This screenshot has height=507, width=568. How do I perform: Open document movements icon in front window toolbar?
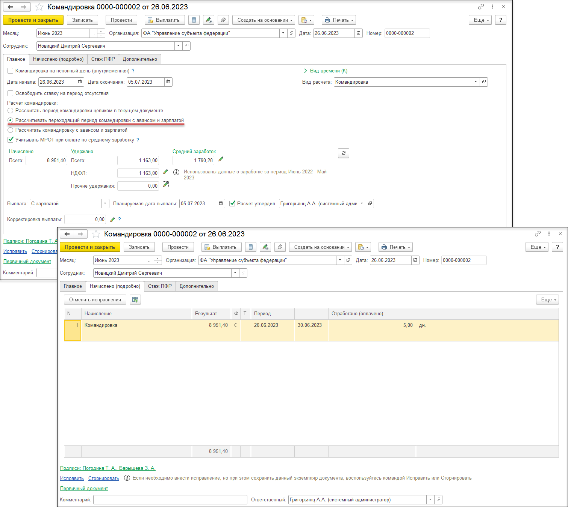click(x=251, y=247)
